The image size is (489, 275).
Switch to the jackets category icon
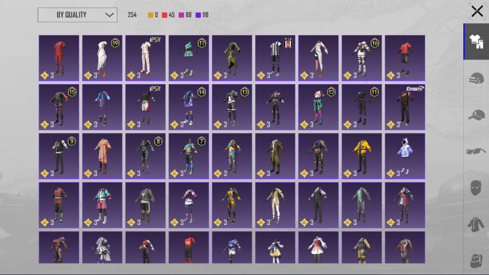click(x=476, y=224)
